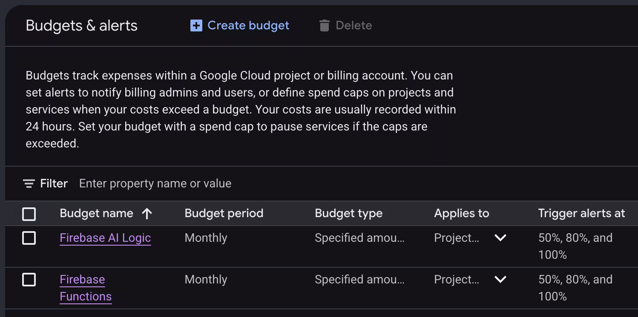This screenshot has width=638, height=317.
Task: Toggle the select-all header checkbox
Action: (29, 214)
